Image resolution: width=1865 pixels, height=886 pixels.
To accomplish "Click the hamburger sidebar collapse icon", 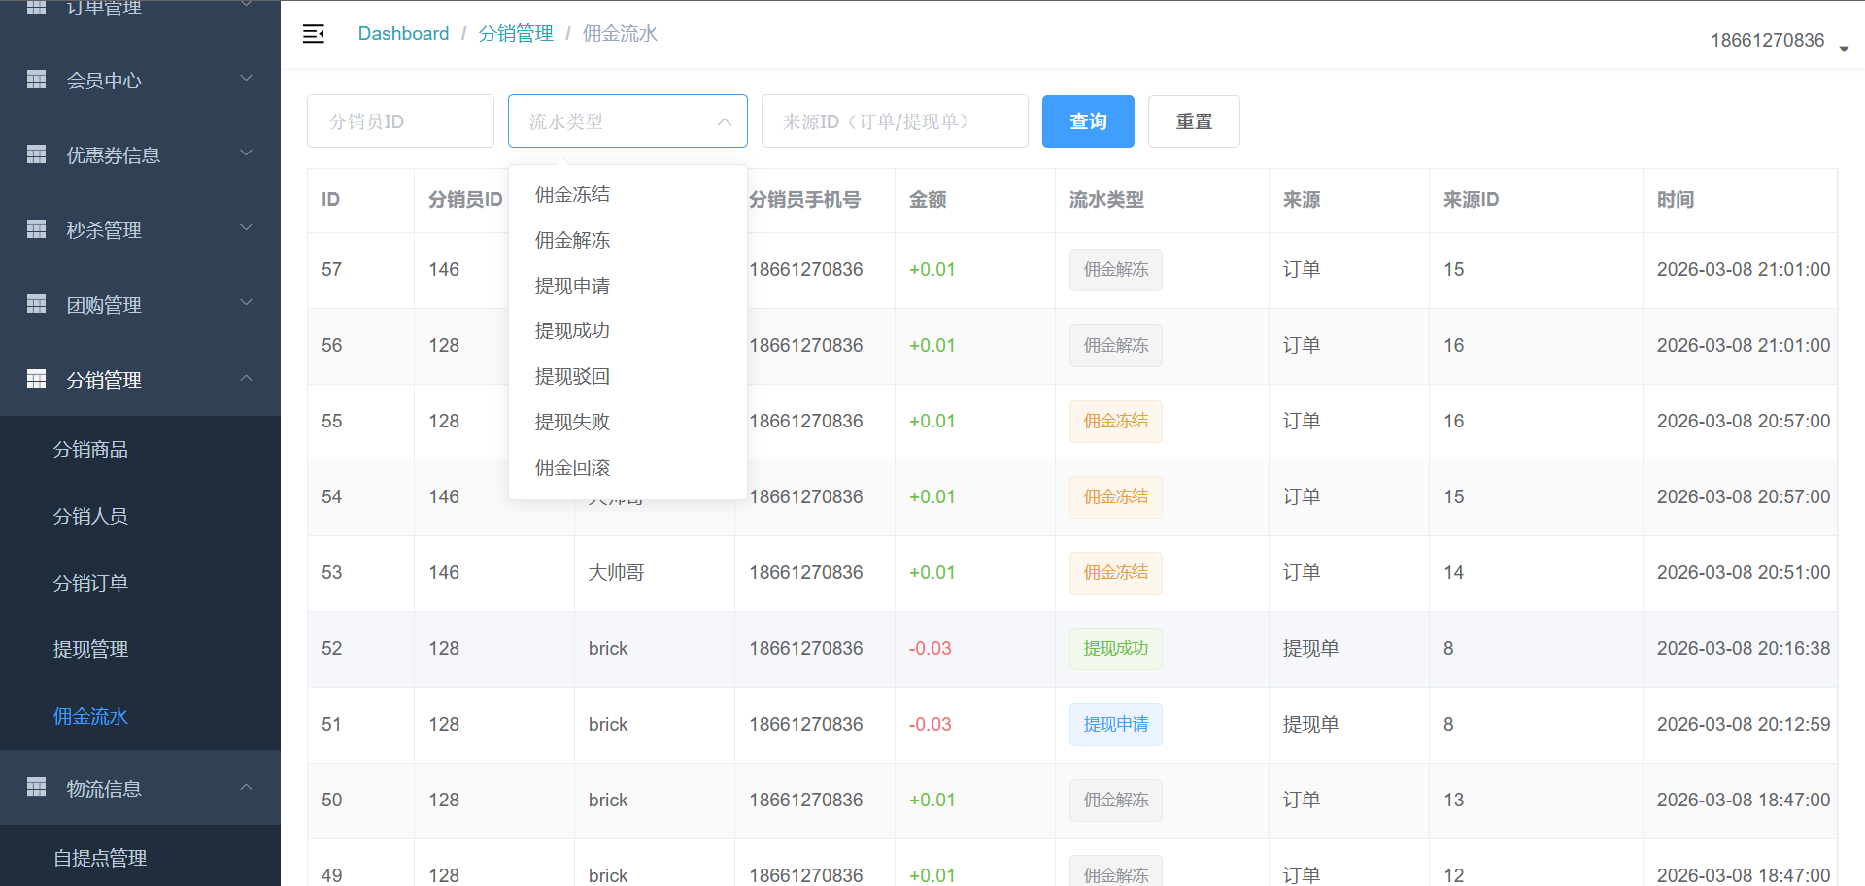I will (314, 34).
